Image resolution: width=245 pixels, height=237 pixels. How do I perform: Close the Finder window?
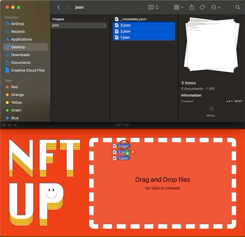(7, 7)
